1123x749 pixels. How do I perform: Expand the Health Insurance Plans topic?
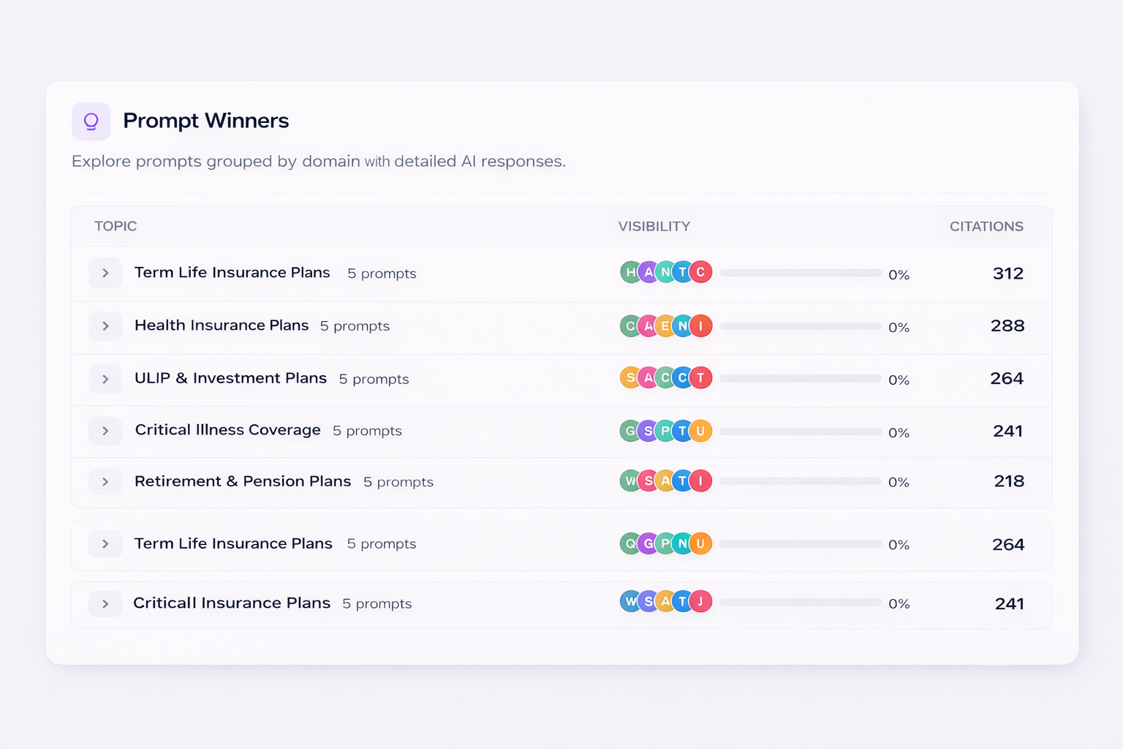pyautogui.click(x=105, y=326)
